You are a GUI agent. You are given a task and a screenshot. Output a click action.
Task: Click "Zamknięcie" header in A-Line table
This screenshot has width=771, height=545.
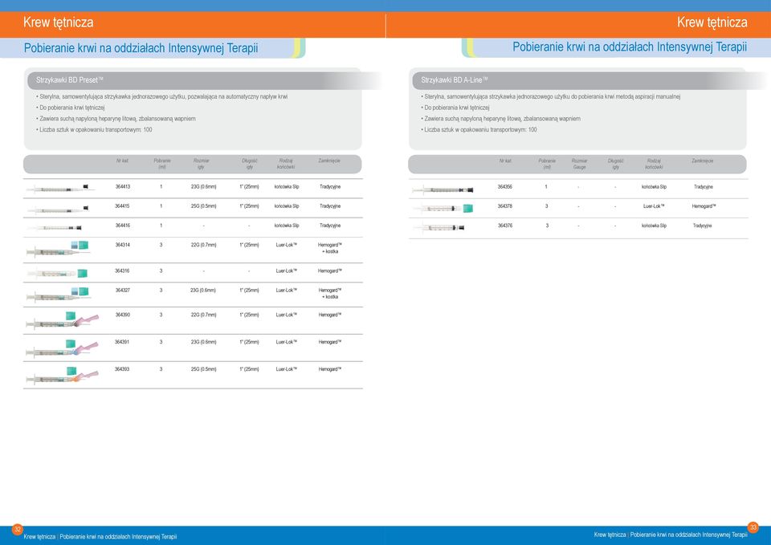tap(702, 161)
